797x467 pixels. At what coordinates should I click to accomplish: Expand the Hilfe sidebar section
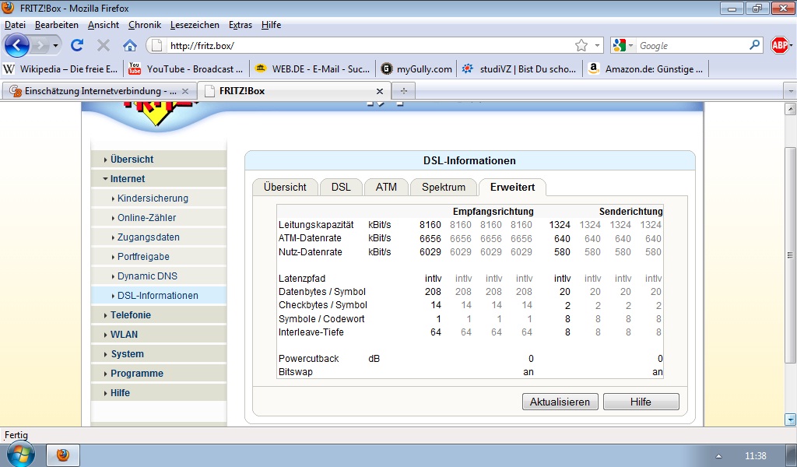click(159, 393)
